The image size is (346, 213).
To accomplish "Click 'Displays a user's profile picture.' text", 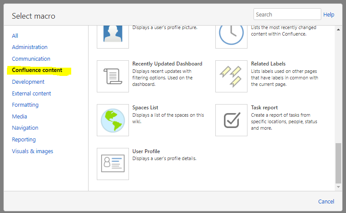I will tap(165, 28).
